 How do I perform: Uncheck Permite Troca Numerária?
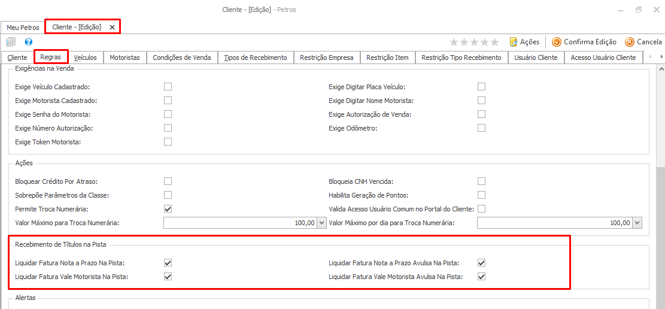168,208
